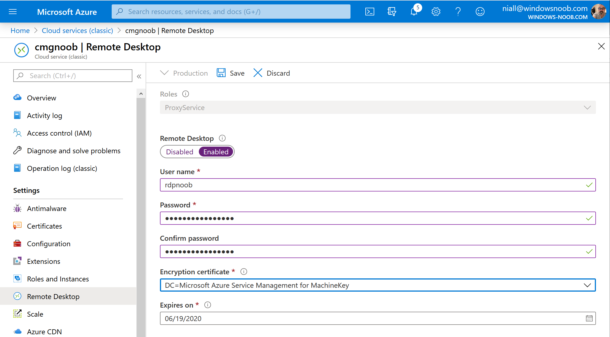Click the account profile picture

tap(598, 12)
